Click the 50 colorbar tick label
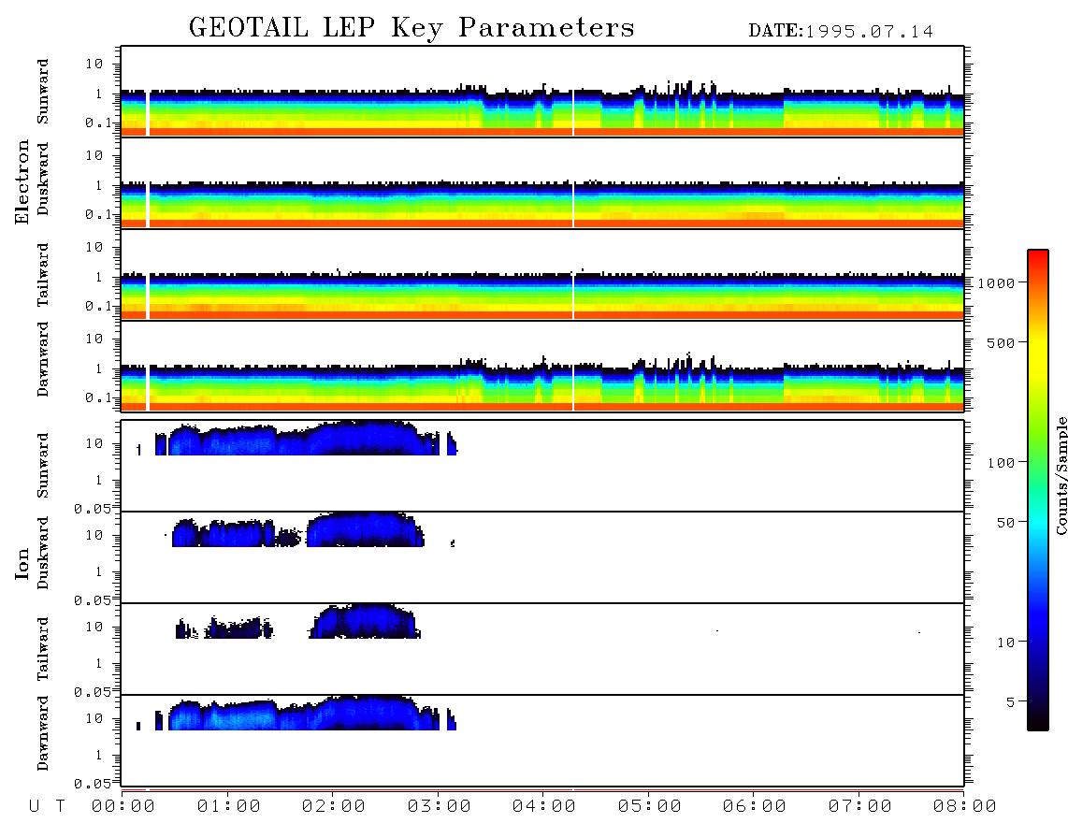Screen dimensions: 1068x823 (1005, 523)
